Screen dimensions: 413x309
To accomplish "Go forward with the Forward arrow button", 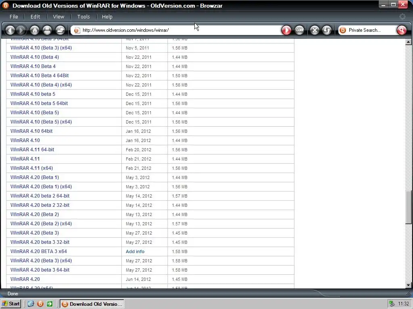I will click(21, 30).
